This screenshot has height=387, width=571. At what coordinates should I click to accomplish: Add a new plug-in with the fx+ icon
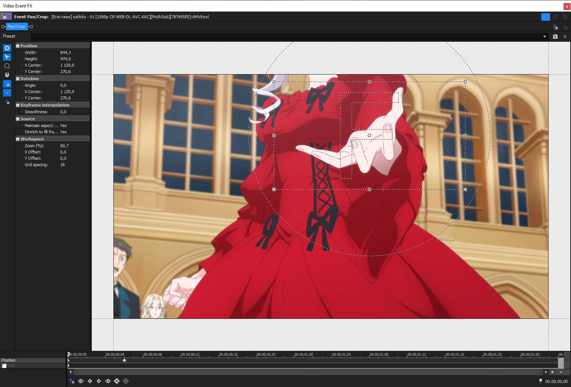coord(556,27)
